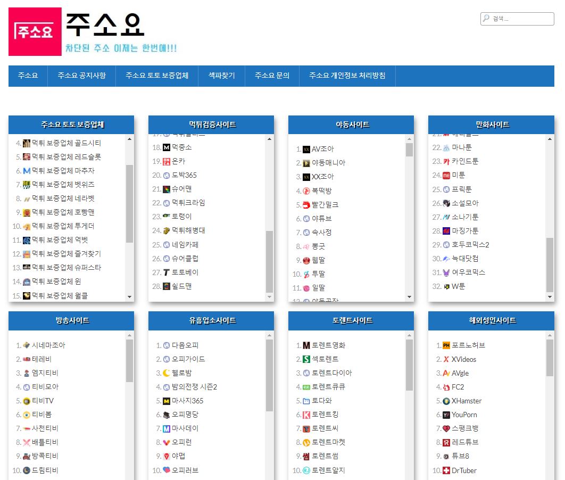Click the 먹중소 M icon
Image resolution: width=565 pixels, height=480 pixels.
pyautogui.click(x=166, y=147)
